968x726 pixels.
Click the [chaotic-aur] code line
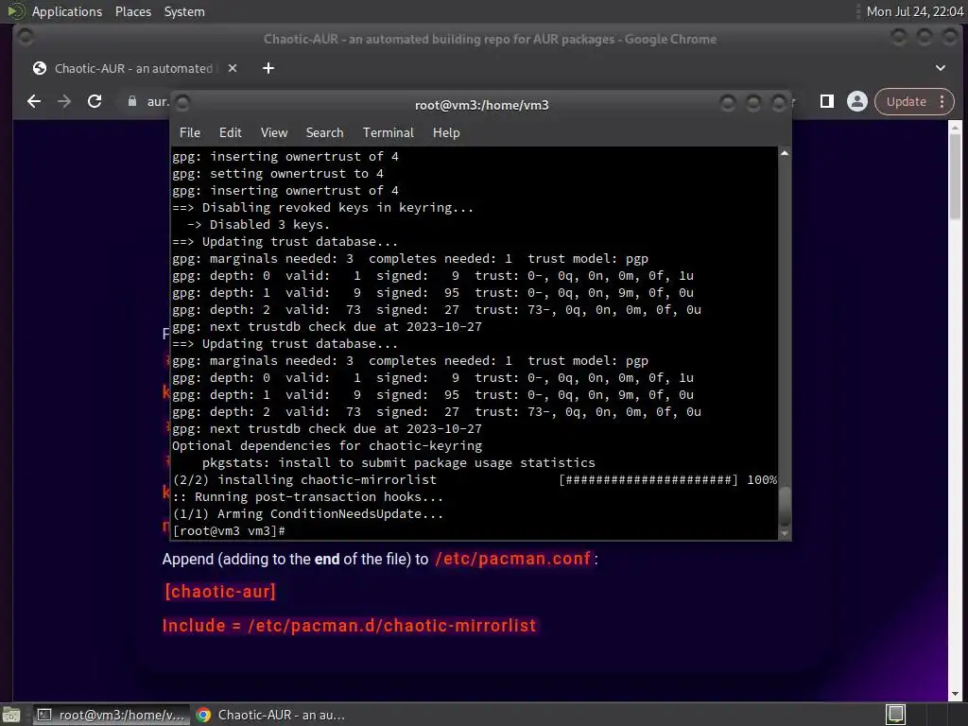coord(219,592)
